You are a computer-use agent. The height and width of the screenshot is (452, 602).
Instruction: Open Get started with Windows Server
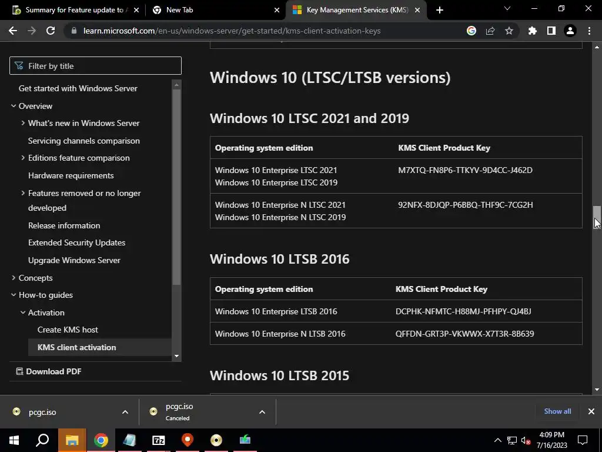tap(78, 88)
